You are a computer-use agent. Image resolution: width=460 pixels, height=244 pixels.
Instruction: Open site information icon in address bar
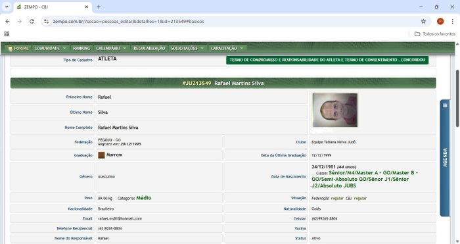(x=47, y=22)
